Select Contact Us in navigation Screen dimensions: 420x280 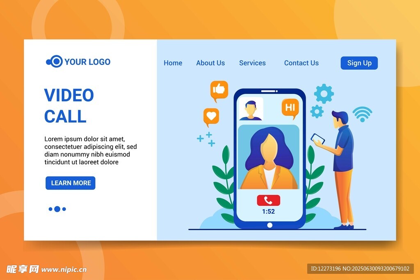tap(301, 63)
